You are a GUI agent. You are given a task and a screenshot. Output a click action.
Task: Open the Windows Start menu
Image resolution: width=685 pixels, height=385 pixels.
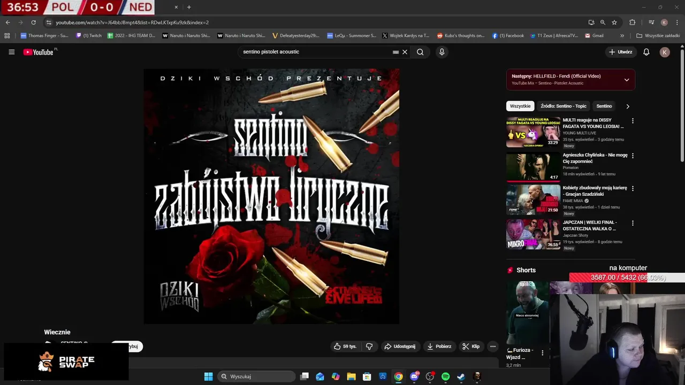coord(208,376)
